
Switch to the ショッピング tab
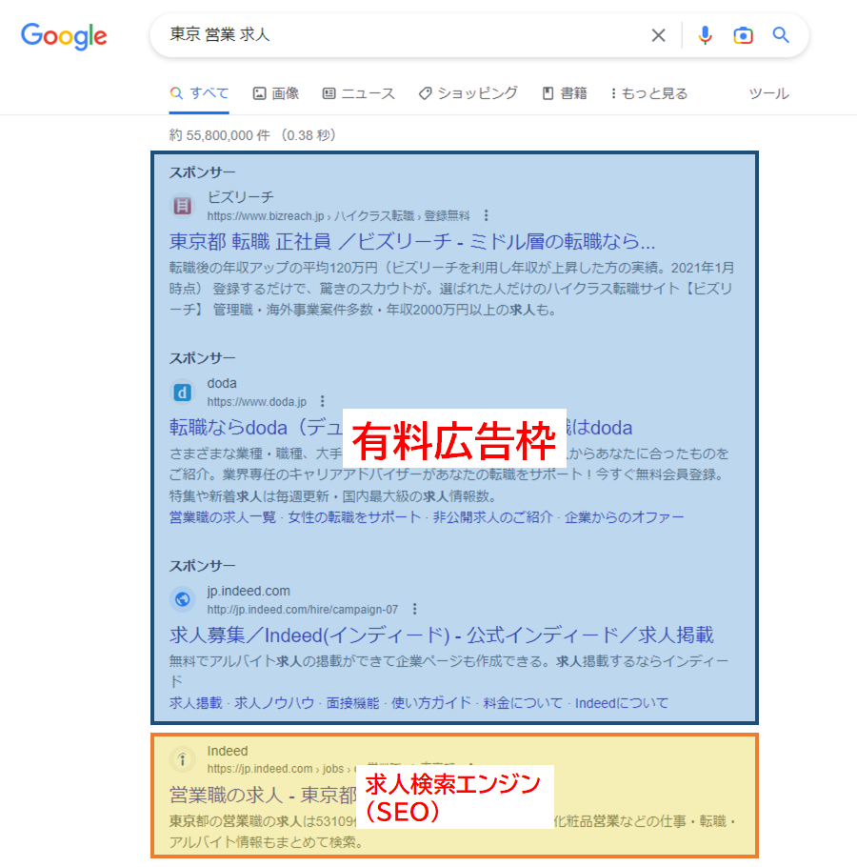(x=468, y=93)
